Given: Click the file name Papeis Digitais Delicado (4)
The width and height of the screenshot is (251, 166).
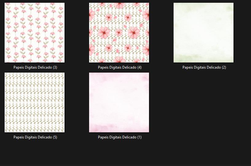Looking at the screenshot, I should [x=120, y=67].
